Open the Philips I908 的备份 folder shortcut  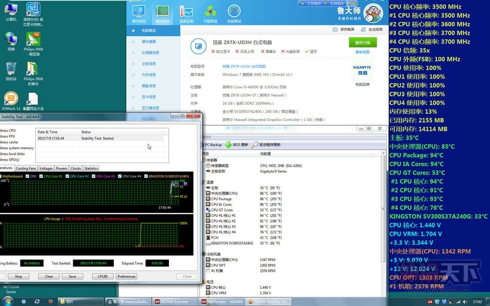pyautogui.click(x=33, y=73)
